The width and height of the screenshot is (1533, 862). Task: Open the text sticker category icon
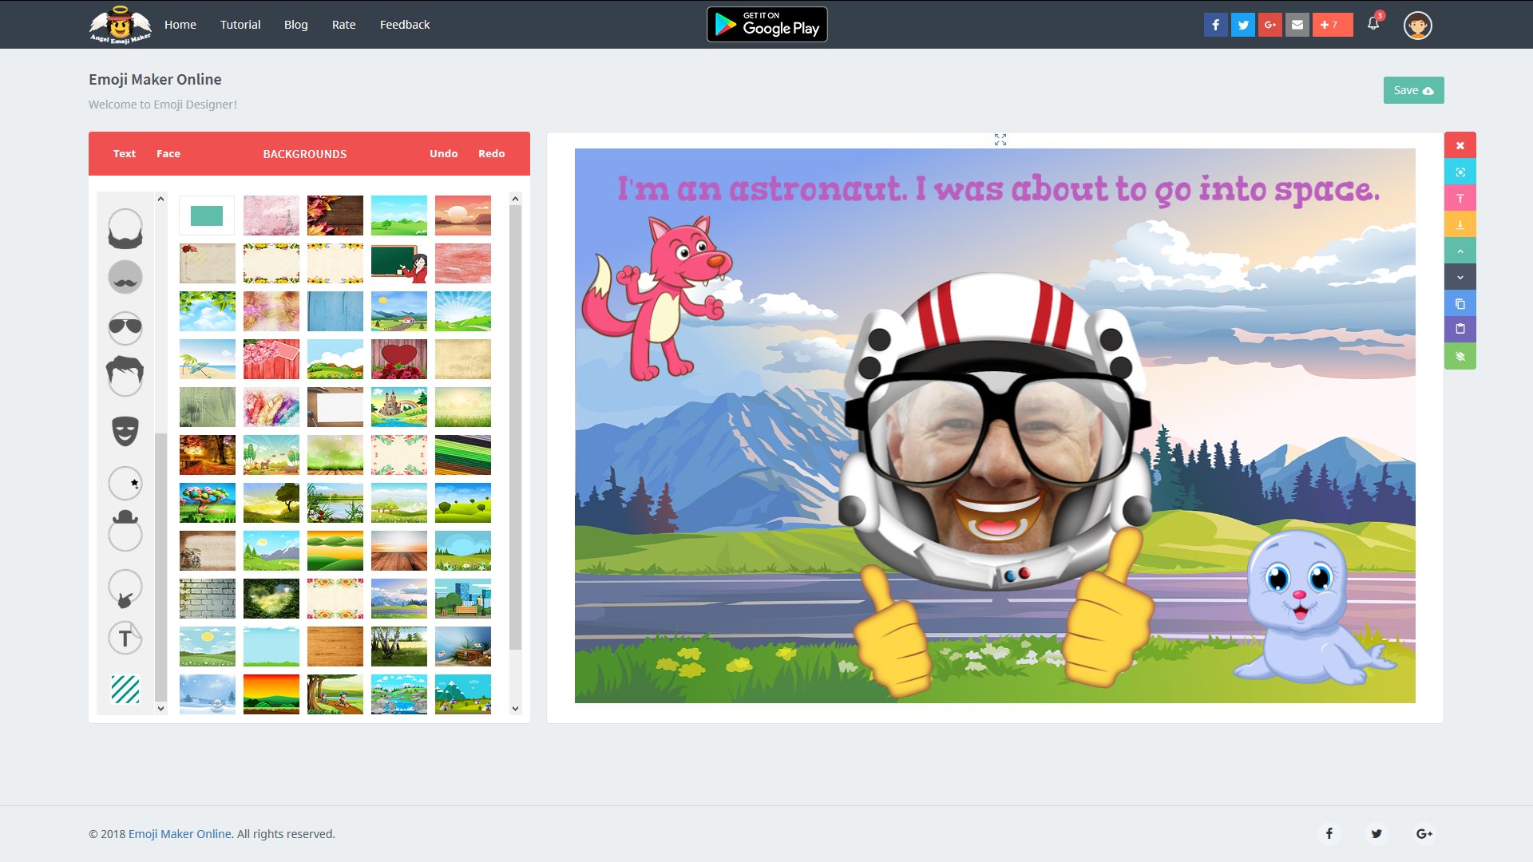[125, 638]
